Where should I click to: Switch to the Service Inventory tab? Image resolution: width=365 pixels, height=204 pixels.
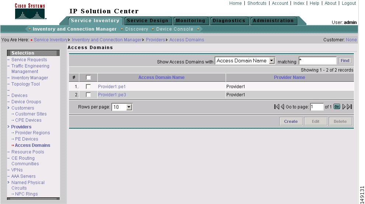95,21
